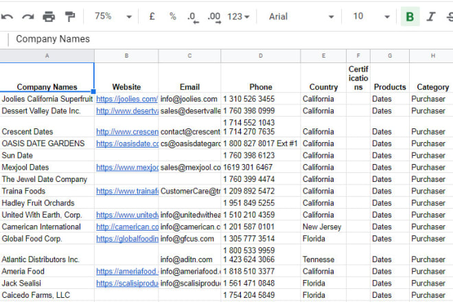Select column A header
The height and width of the screenshot is (302, 453).
[x=47, y=56]
